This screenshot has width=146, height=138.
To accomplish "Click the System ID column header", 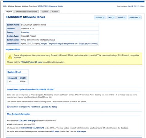I will coord(13,78).
